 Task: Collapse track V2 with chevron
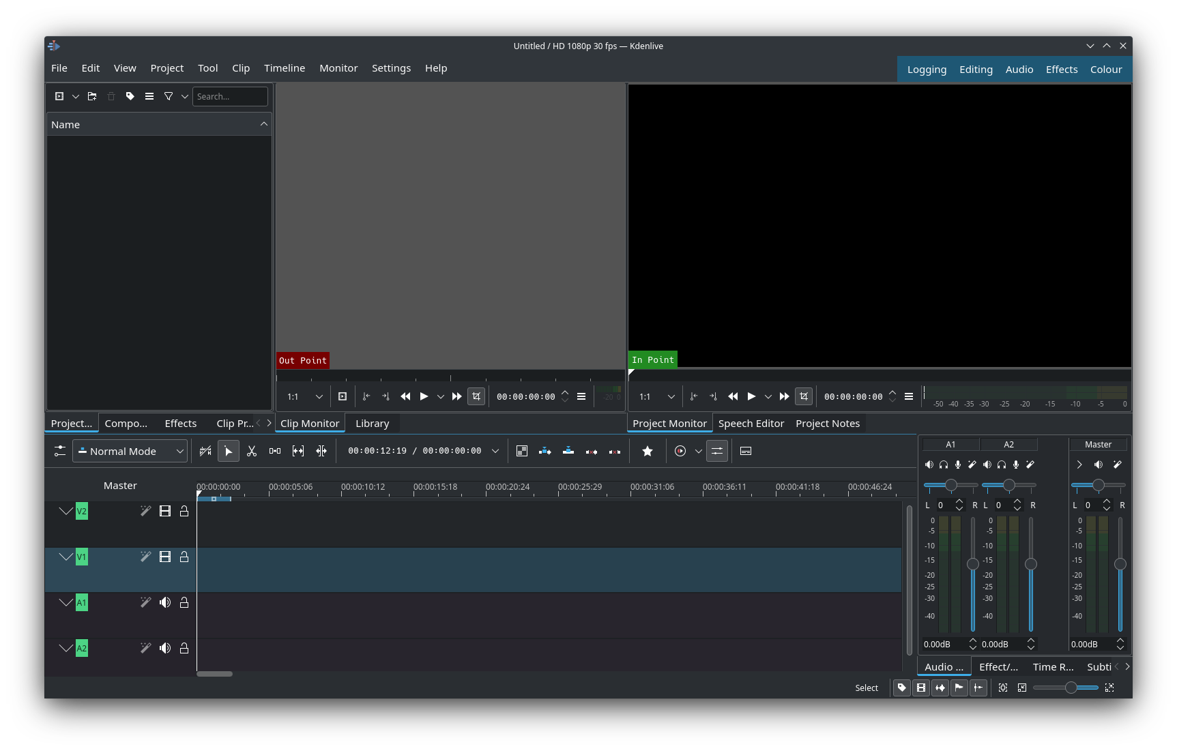tap(66, 511)
